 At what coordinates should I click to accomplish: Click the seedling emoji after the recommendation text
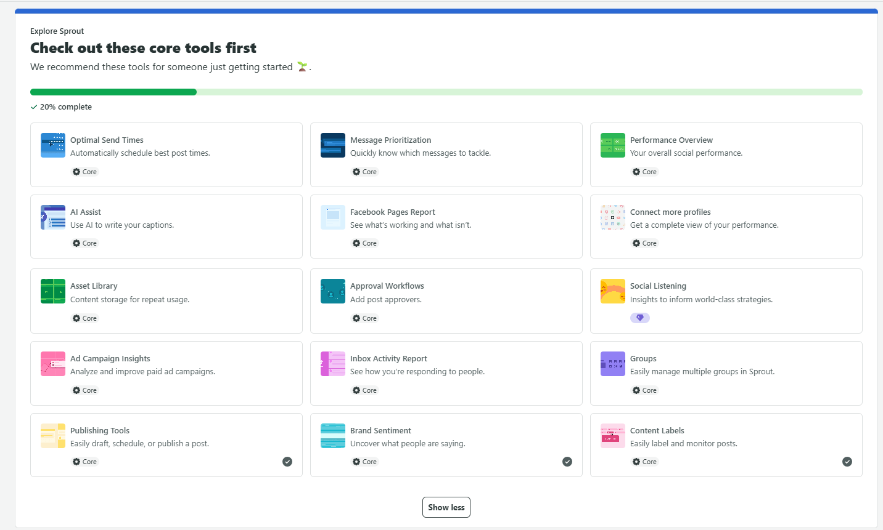[x=302, y=66]
